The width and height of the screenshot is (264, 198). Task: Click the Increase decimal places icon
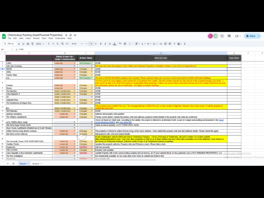(x=62, y=44)
